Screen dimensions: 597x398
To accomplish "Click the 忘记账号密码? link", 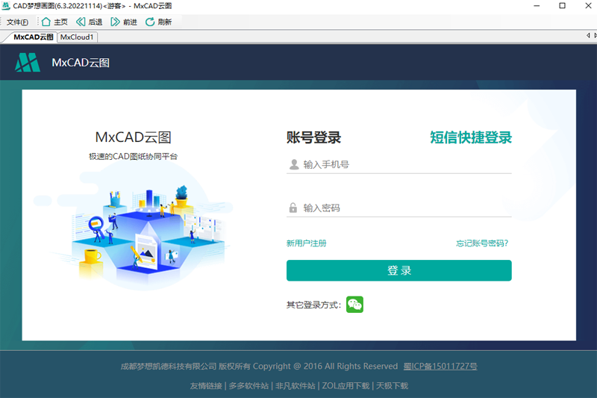I will 482,243.
